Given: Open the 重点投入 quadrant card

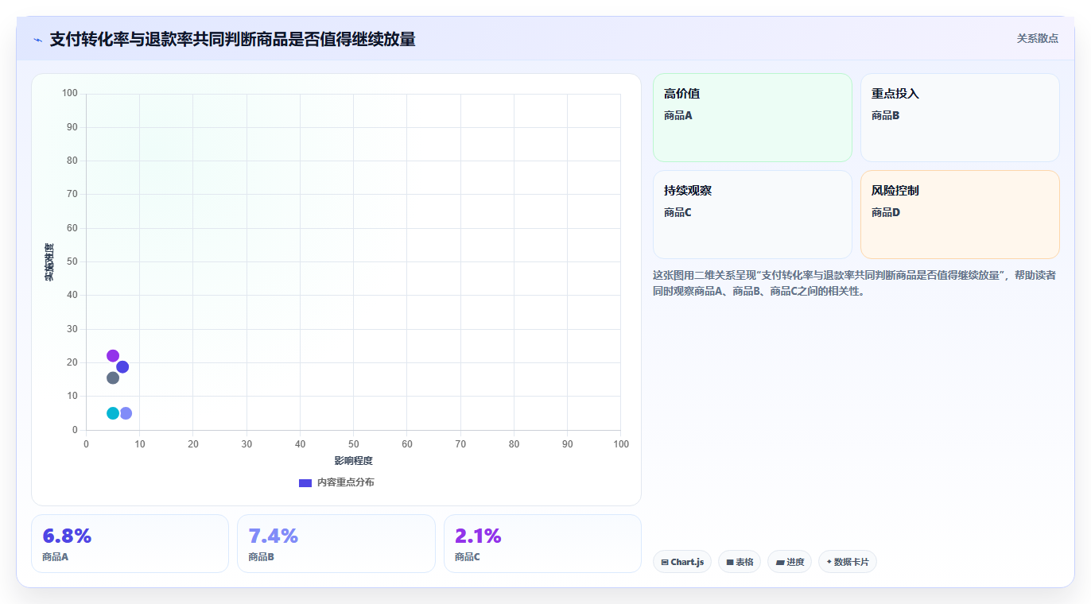Looking at the screenshot, I should (960, 118).
